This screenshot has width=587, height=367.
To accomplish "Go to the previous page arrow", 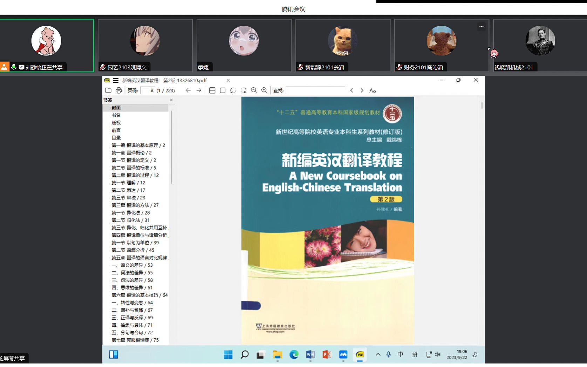I will coord(188,90).
